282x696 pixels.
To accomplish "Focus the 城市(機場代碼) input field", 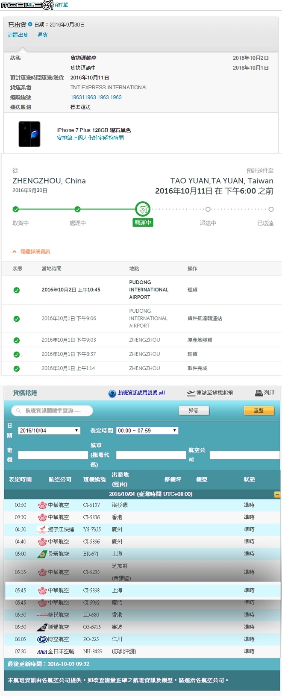I will (151, 455).
